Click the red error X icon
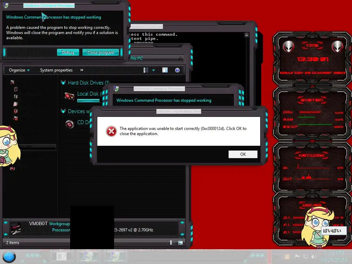 [111, 131]
